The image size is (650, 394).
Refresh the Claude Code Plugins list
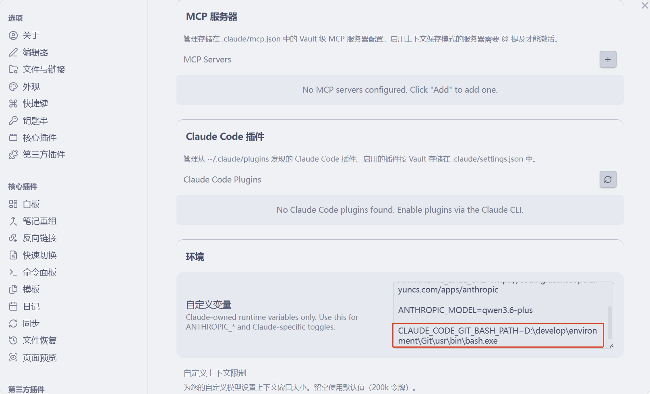(x=608, y=180)
